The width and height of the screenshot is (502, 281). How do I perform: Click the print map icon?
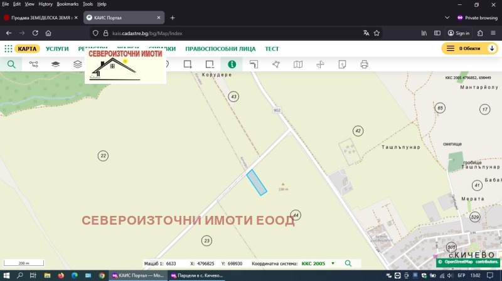364,64
